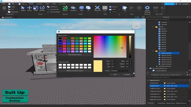Select the Customization script in ServerScriptService

[161, 71]
